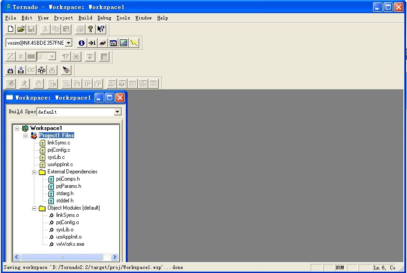Screen dimensions: 407x273
Task: Open the File menu
Action: coord(11,18)
